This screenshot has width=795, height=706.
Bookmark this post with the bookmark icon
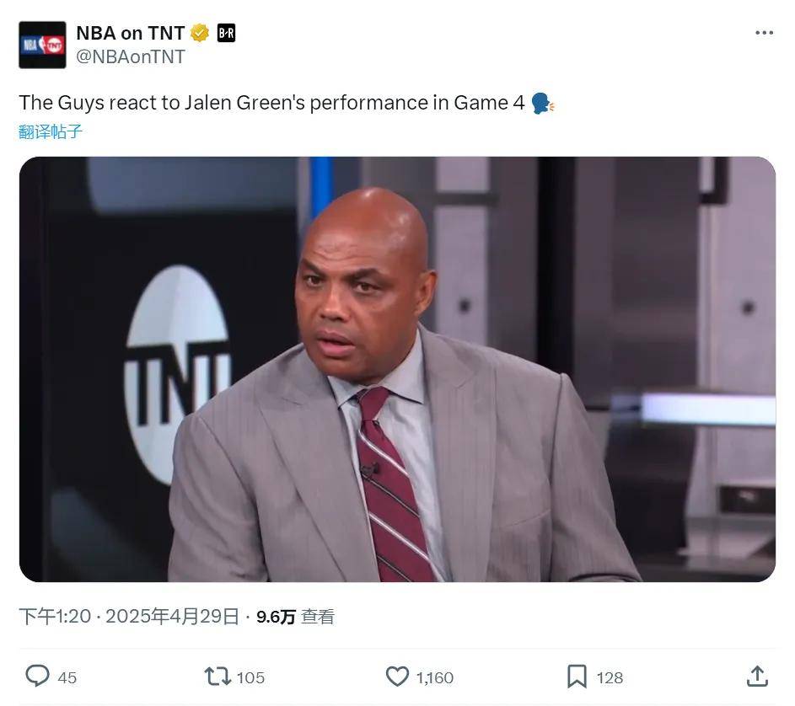click(577, 677)
